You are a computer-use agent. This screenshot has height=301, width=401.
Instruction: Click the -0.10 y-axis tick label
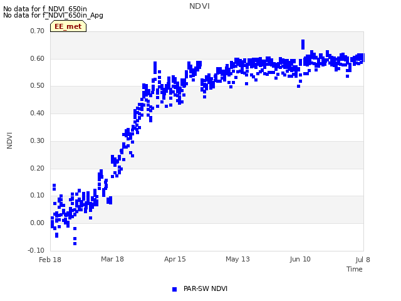click(x=36, y=250)
